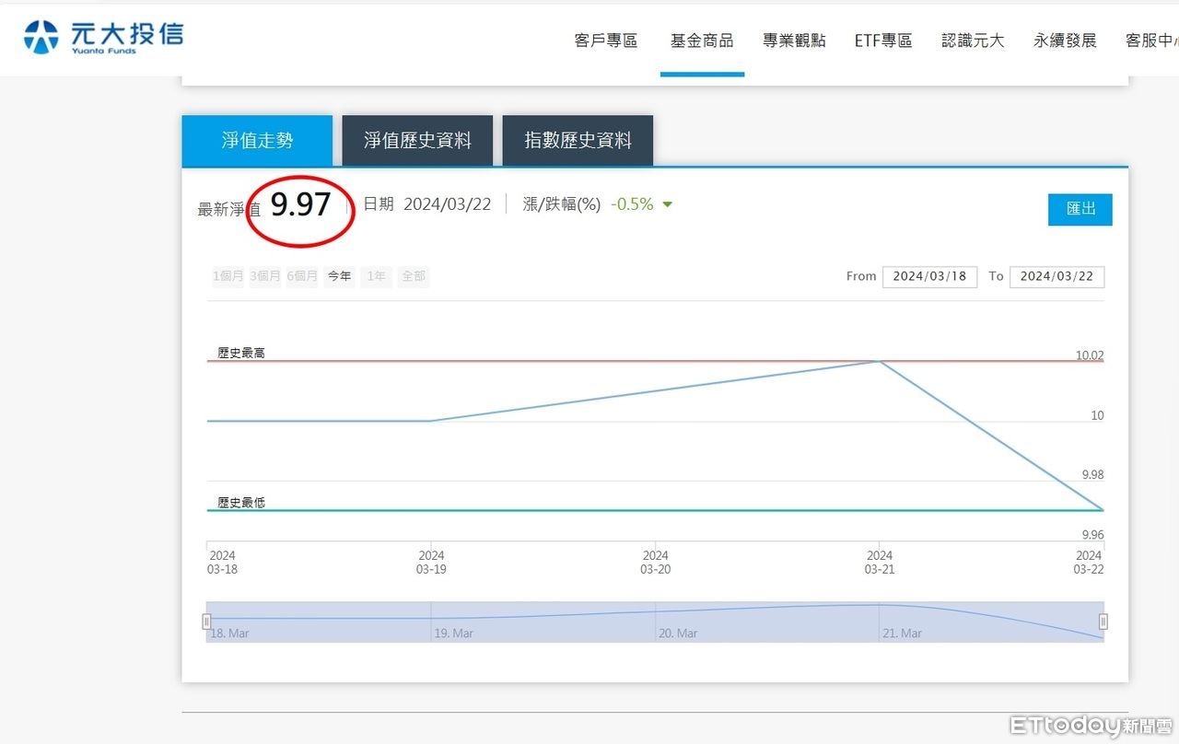The height and width of the screenshot is (744, 1179).
Task: Open the 認識元大 menu
Action: click(973, 41)
